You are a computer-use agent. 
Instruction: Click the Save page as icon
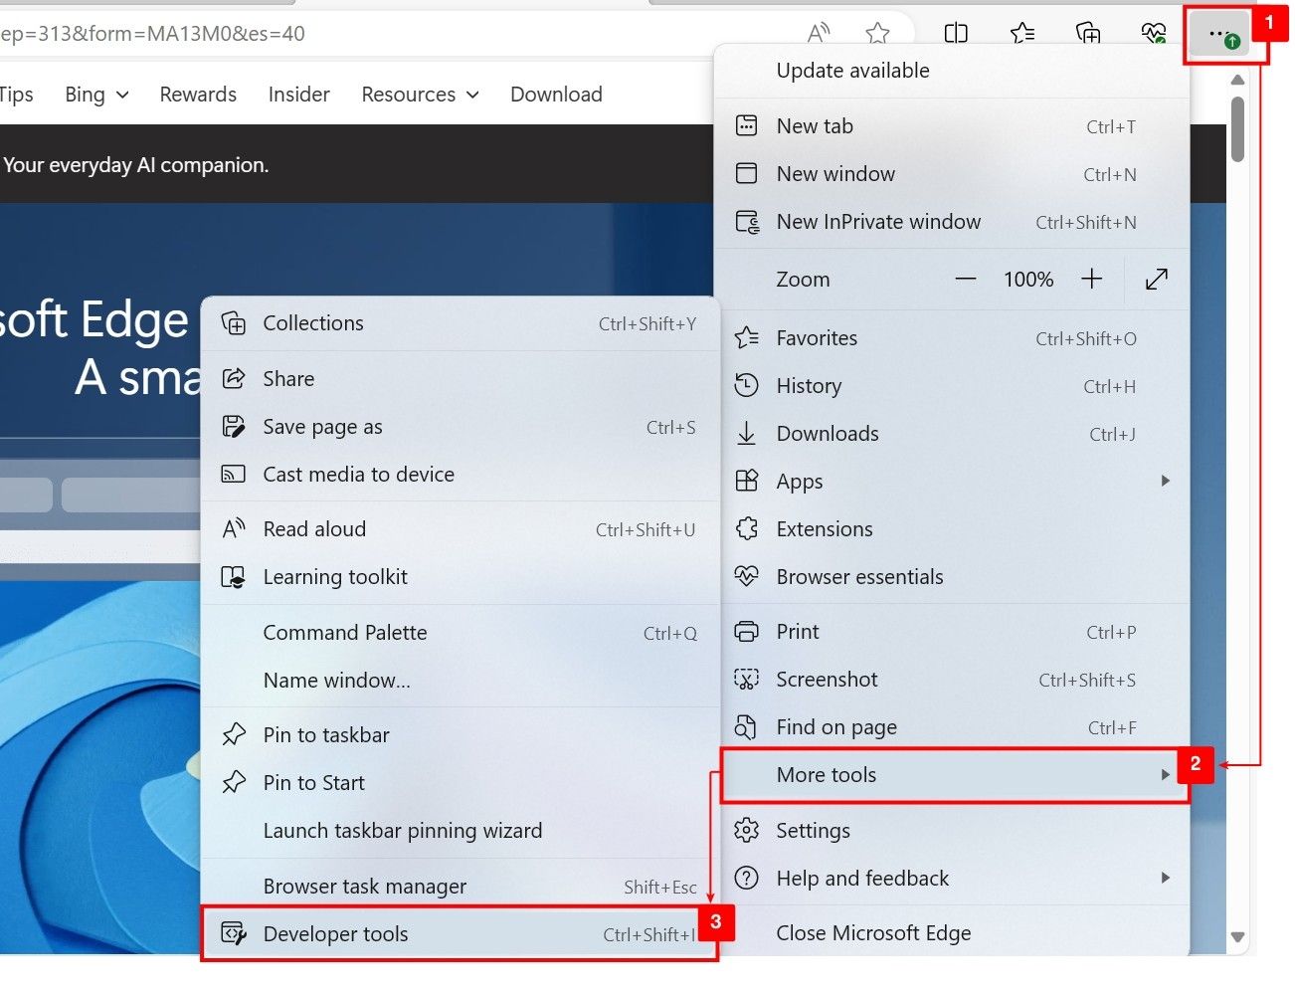(x=233, y=427)
